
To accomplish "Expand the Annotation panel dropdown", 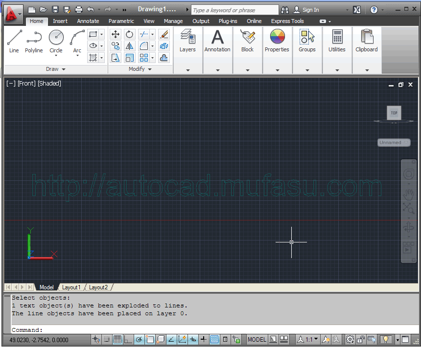I will (x=218, y=70).
